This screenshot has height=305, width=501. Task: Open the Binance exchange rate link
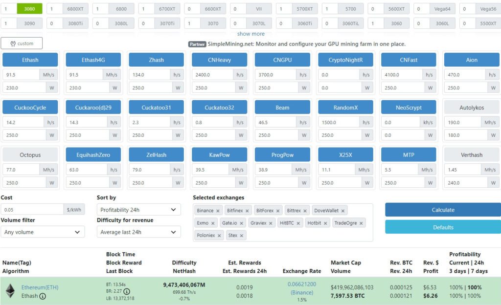coord(301,288)
